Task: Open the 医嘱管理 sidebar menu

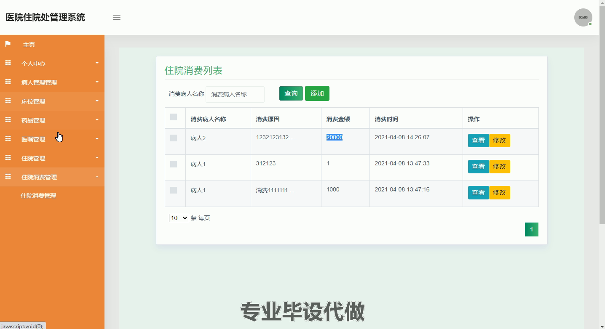Action: coord(52,139)
